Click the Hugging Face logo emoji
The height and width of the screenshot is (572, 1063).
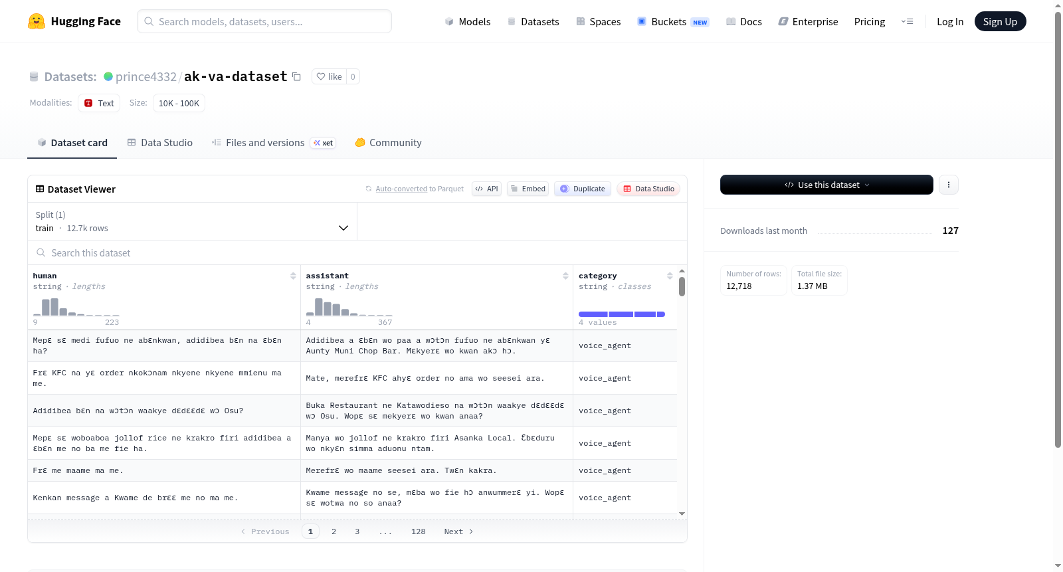tap(37, 21)
